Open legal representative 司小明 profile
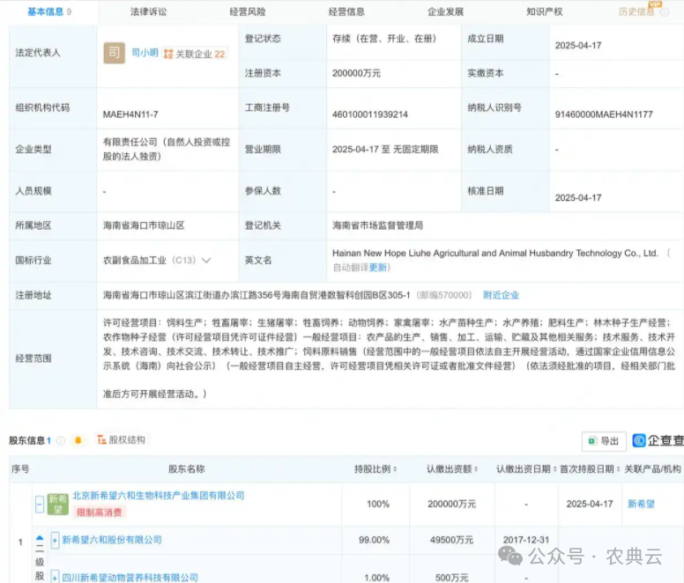 tap(145, 53)
